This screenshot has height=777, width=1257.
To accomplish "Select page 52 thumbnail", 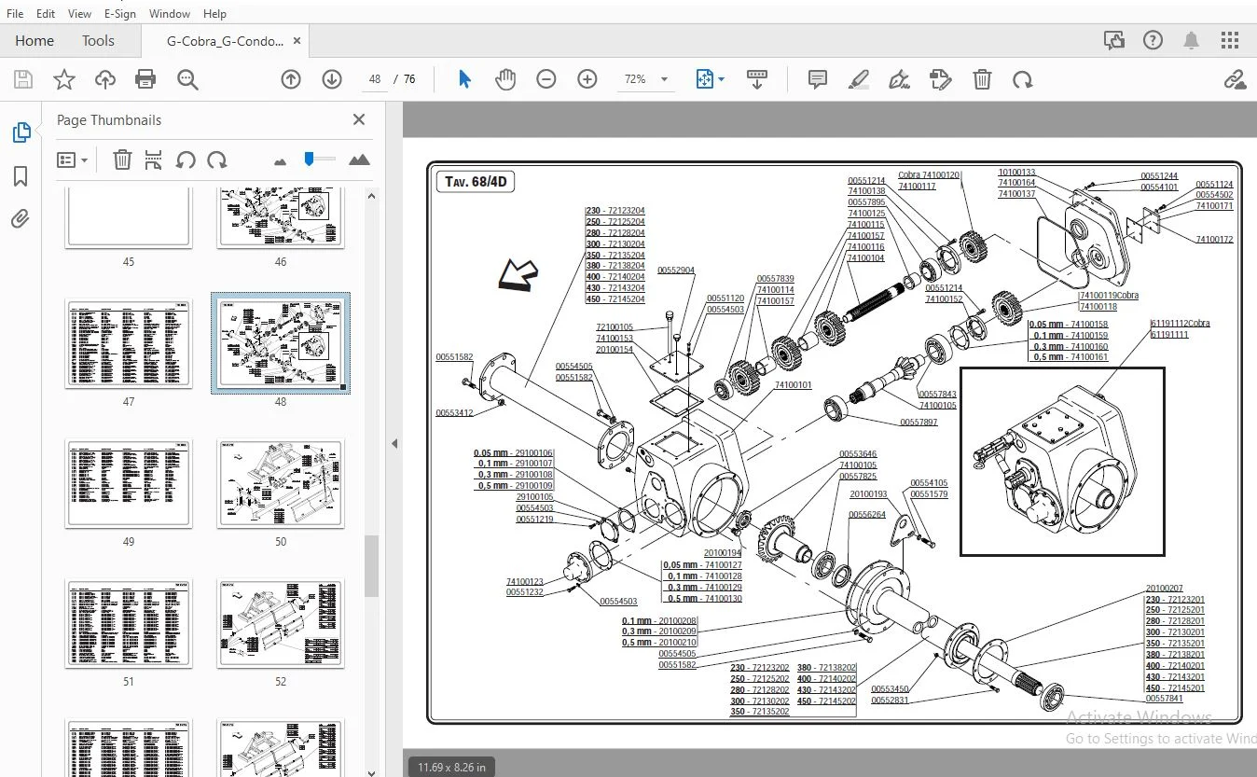I will (x=281, y=623).
